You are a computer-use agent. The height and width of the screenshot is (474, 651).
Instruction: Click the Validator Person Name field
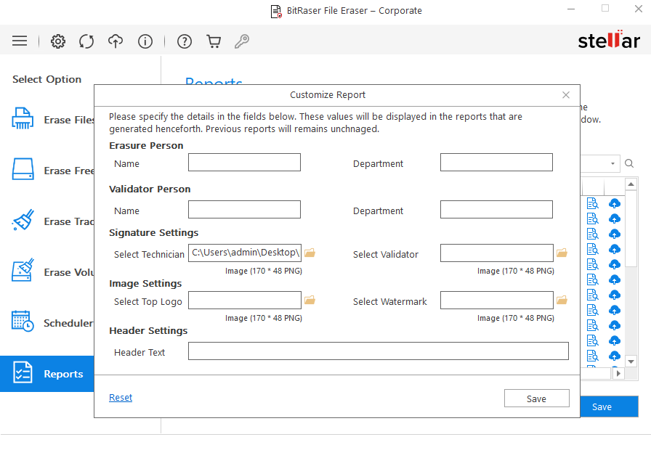pos(244,210)
